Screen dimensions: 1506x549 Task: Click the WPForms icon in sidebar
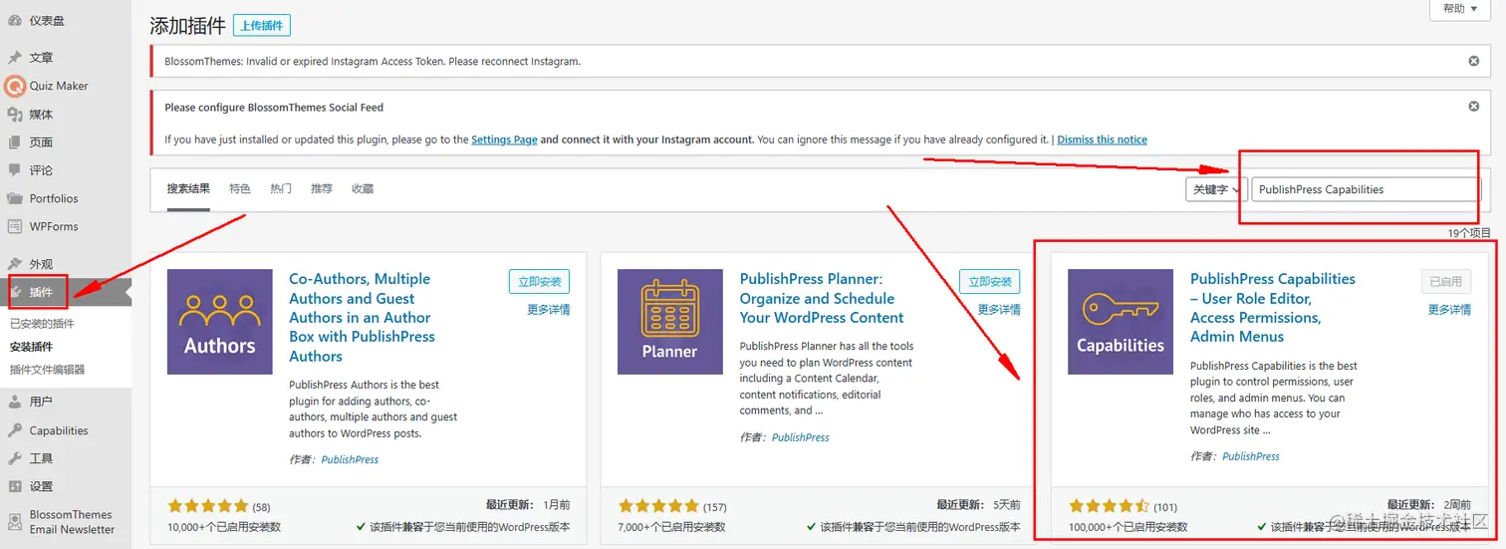click(15, 226)
